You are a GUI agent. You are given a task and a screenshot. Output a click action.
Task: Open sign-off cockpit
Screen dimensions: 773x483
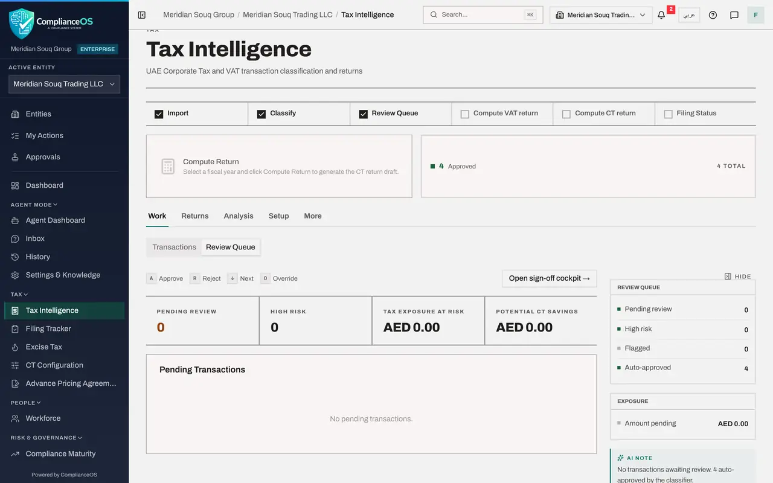tap(550, 278)
